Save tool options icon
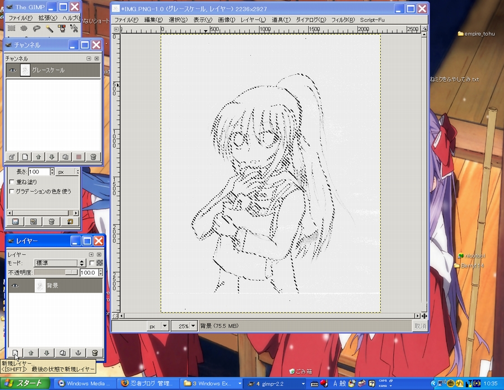The image size is (504, 390). (16, 222)
